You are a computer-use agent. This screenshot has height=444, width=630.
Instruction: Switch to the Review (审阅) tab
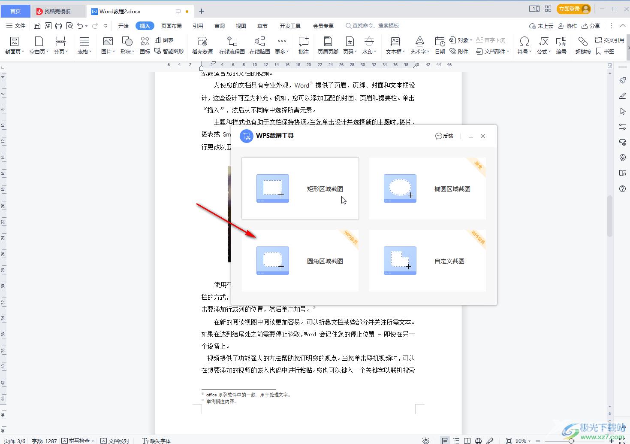click(220, 26)
